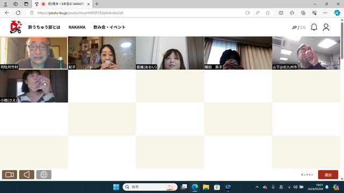Toggle the あ IME input mode
This screenshot has height=193, width=344.
click(281, 187)
